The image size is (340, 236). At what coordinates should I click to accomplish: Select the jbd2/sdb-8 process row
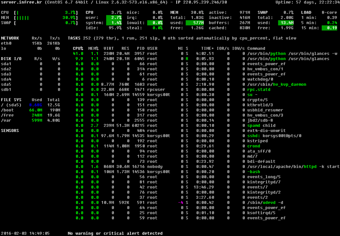coord(174,120)
